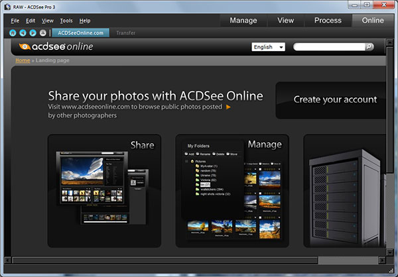The width and height of the screenshot is (398, 277).
Task: Click in the search text field
Action: coord(328,47)
